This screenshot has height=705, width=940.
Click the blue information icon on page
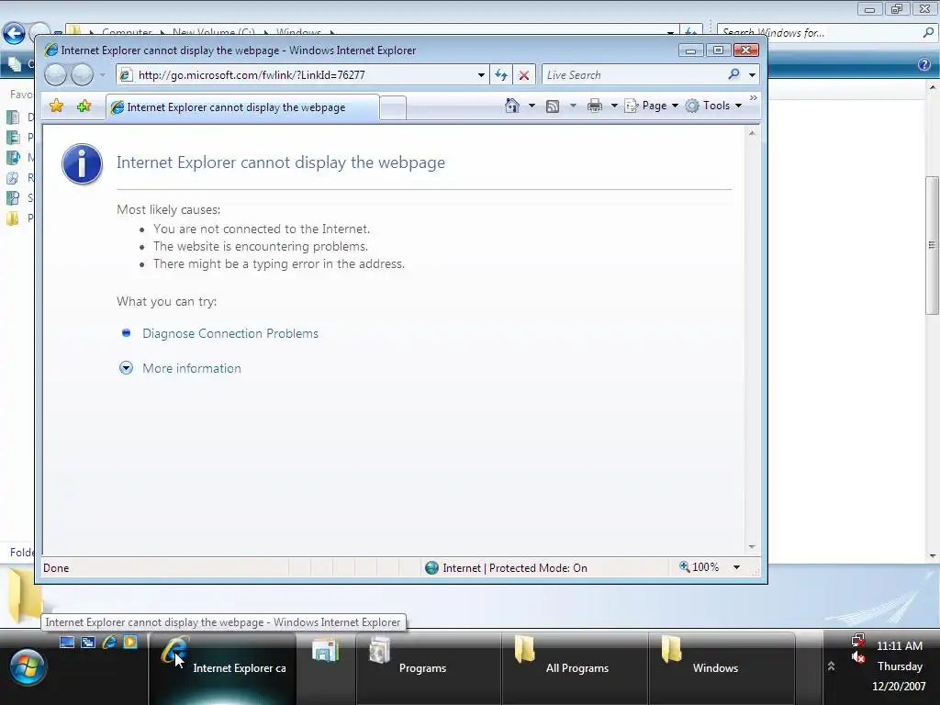pyautogui.click(x=82, y=163)
